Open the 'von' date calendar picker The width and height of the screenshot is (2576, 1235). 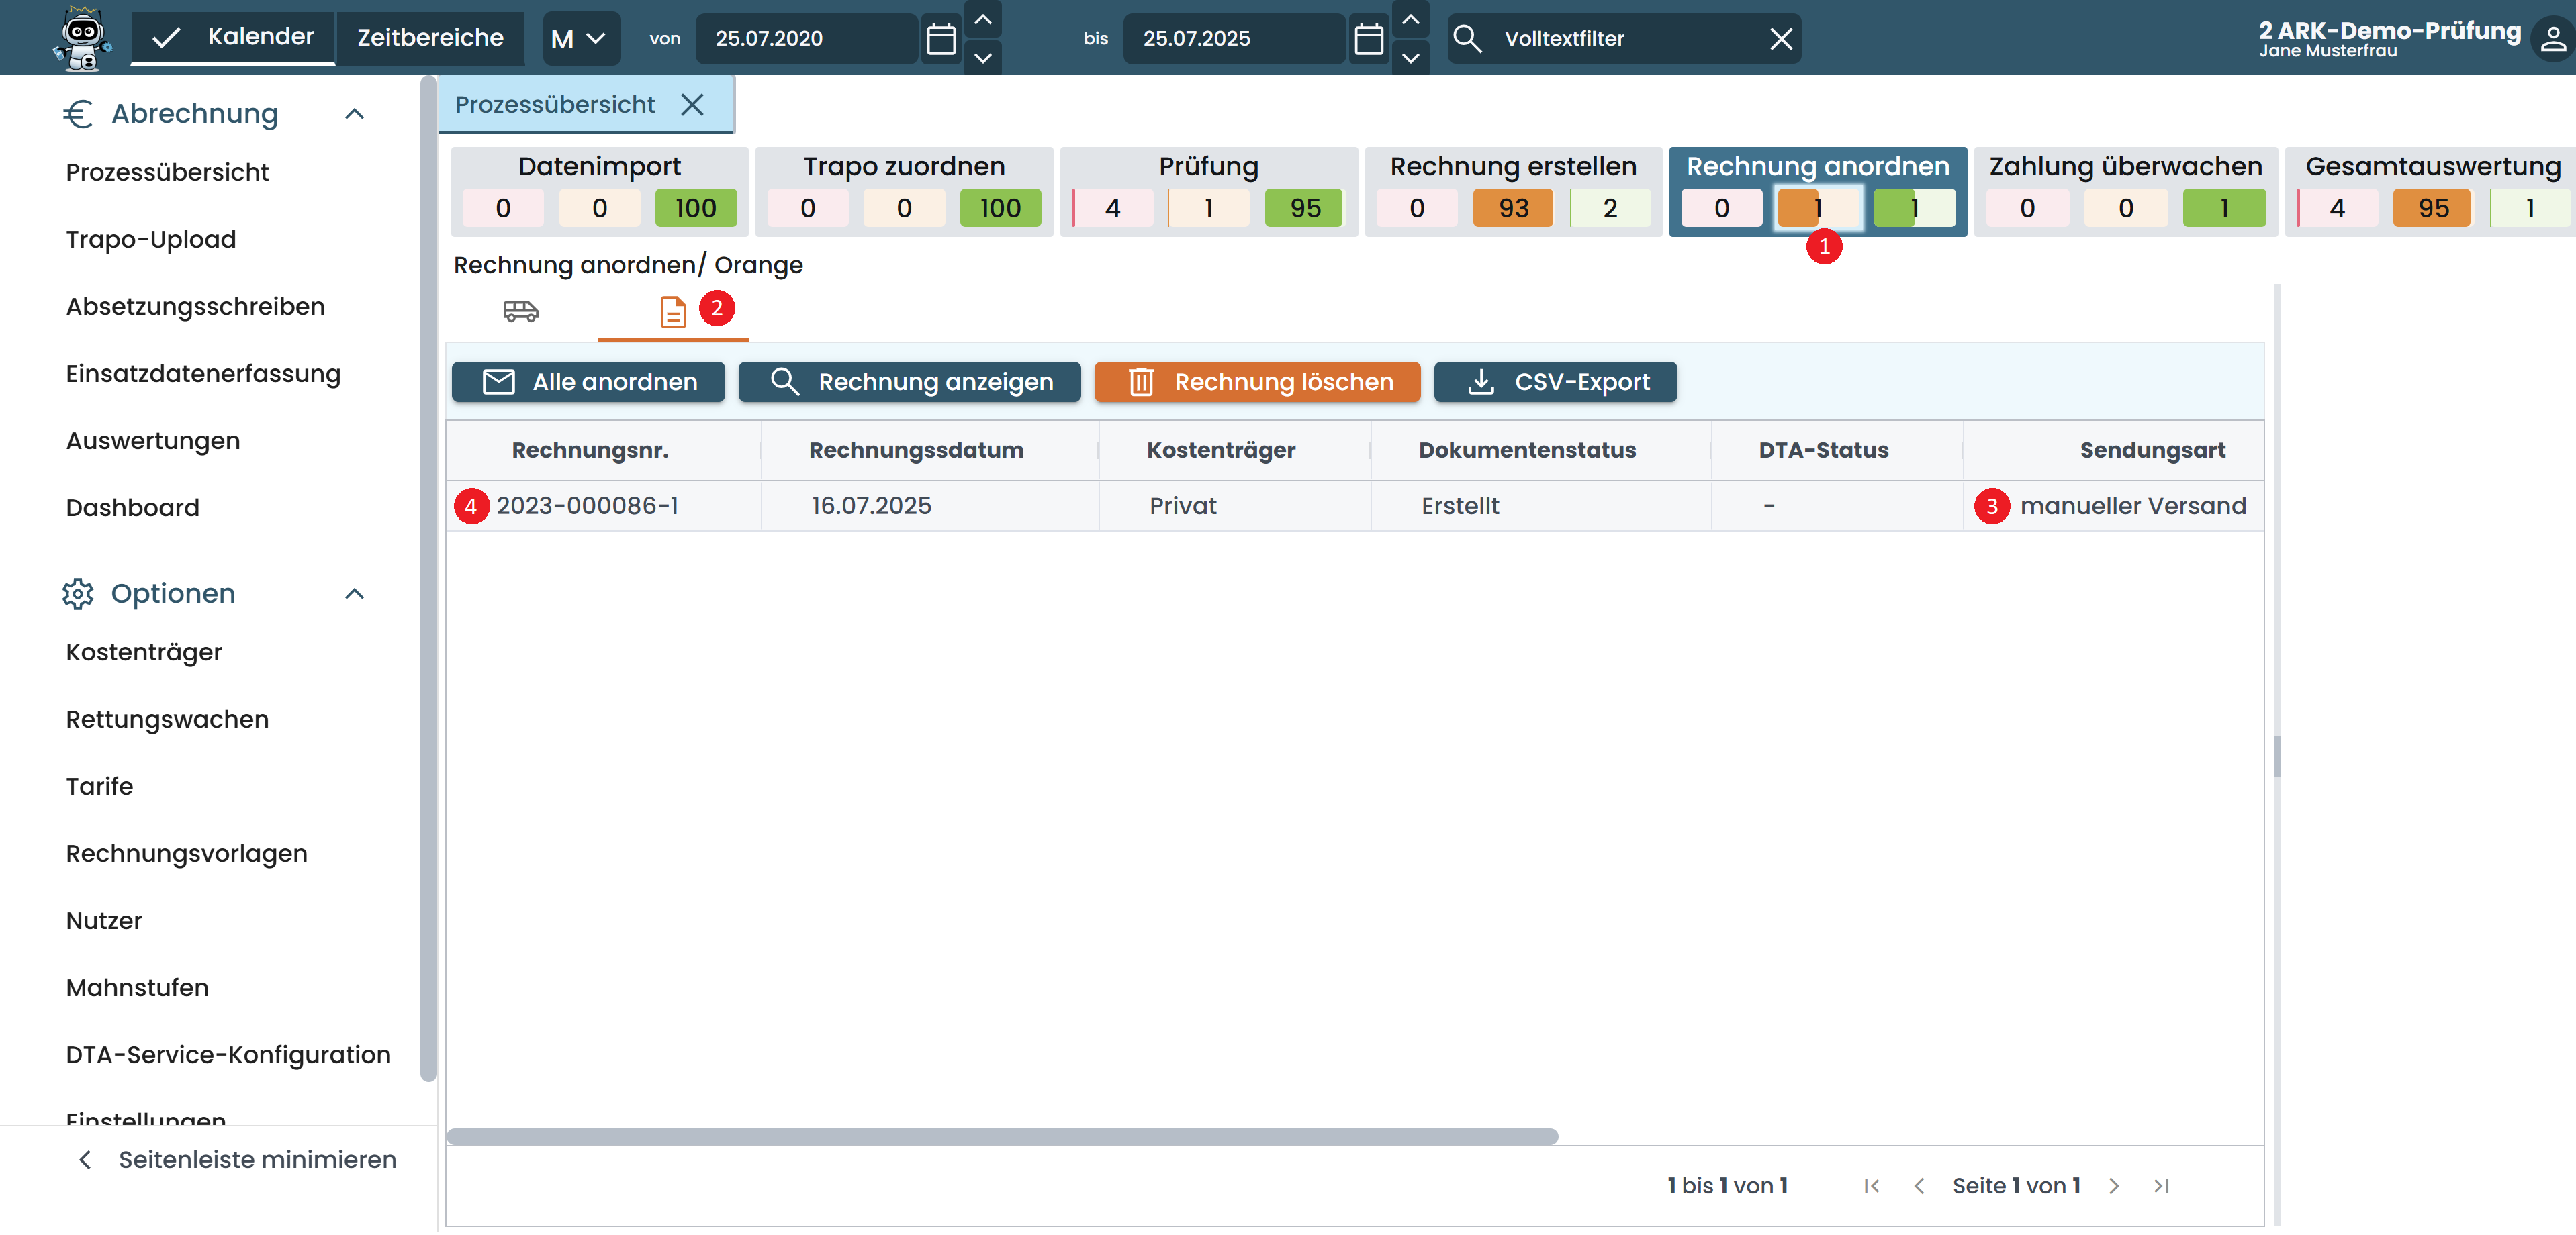click(x=941, y=39)
